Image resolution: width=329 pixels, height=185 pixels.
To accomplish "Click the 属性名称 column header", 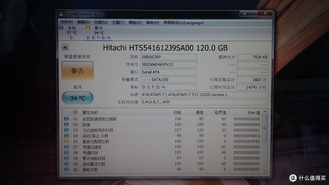I will click(90, 113).
